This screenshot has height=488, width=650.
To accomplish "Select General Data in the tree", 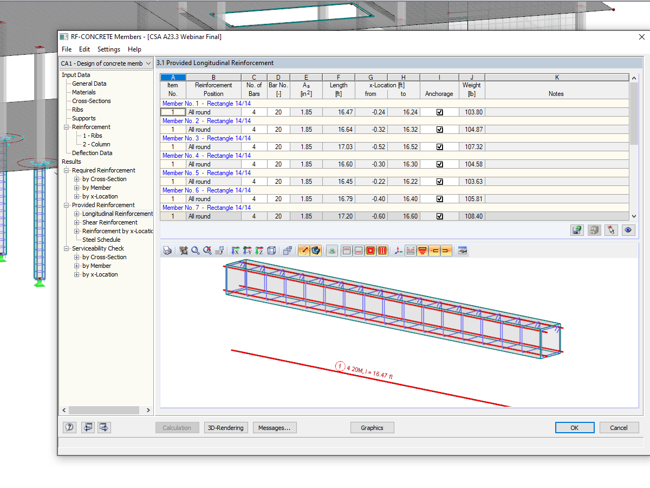I will 89,84.
